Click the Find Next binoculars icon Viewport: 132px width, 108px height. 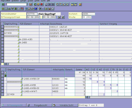[x=53, y=4]
